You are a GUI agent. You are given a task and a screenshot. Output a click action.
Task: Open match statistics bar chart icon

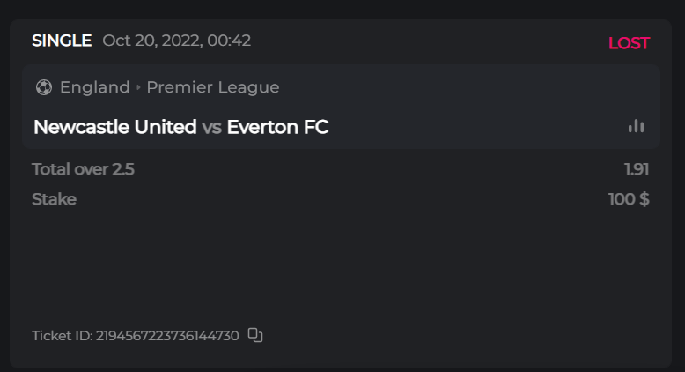(x=636, y=126)
